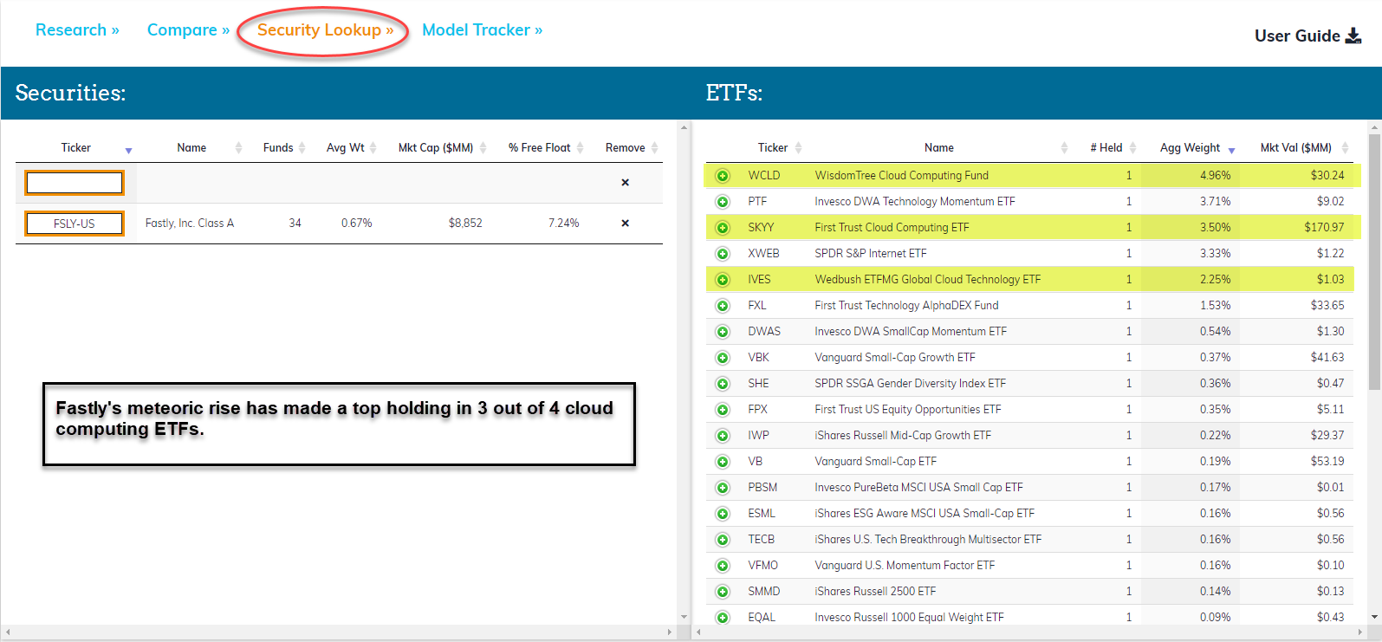Open the Research menu
Image resolution: width=1382 pixels, height=642 pixels.
[77, 30]
